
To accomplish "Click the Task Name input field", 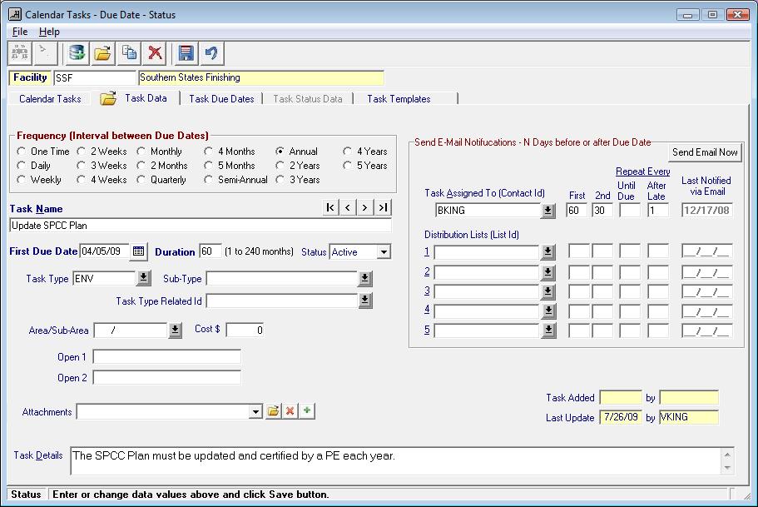I will point(201,226).
